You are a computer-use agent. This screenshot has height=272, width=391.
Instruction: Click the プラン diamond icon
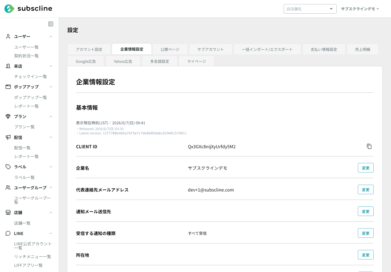point(8,116)
